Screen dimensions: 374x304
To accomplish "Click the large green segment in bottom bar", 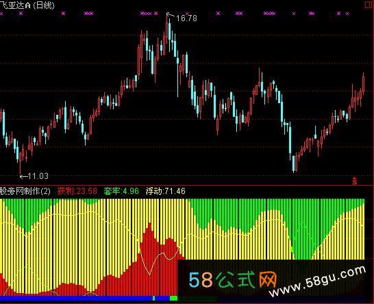I will (x=174, y=298).
